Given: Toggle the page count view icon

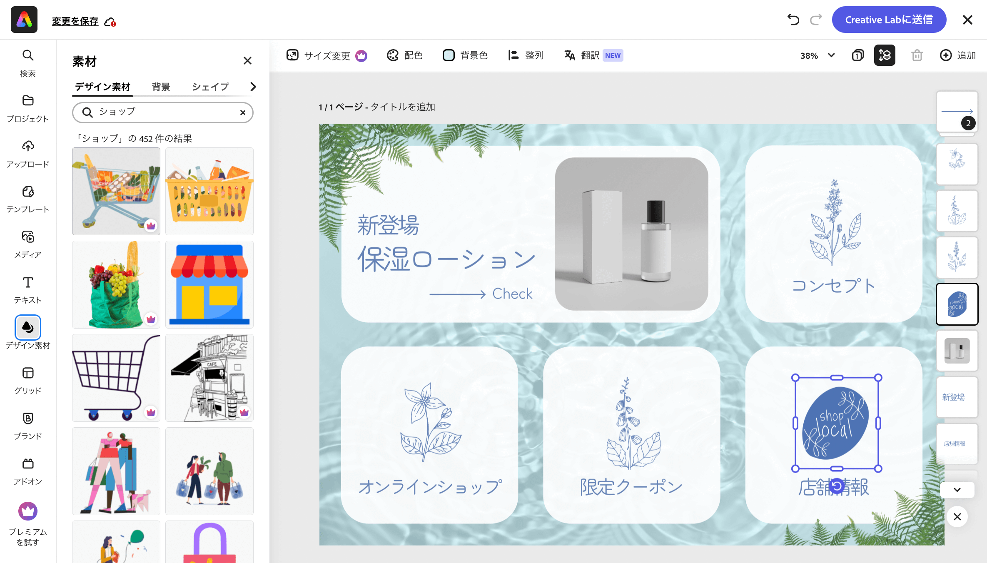Looking at the screenshot, I should tap(857, 55).
